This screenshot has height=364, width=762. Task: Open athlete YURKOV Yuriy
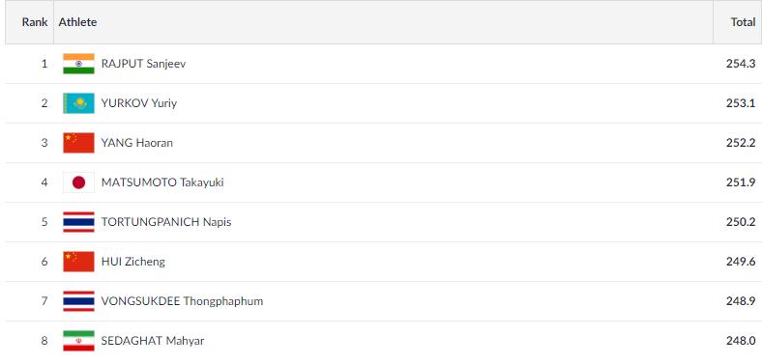click(x=139, y=103)
